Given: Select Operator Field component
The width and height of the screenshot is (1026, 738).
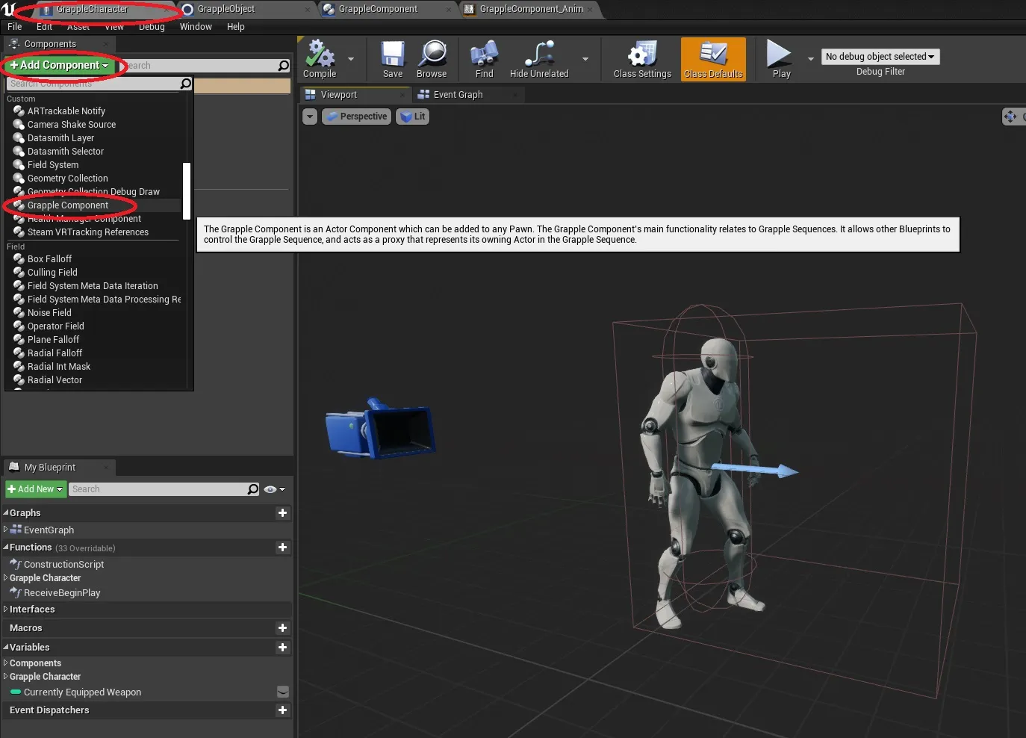Looking at the screenshot, I should (56, 326).
